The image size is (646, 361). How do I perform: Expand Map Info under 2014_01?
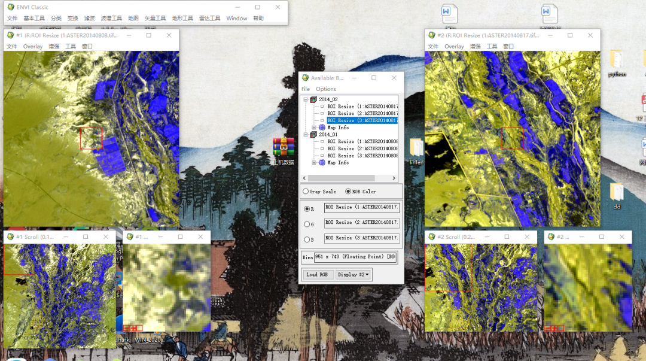[x=314, y=163]
